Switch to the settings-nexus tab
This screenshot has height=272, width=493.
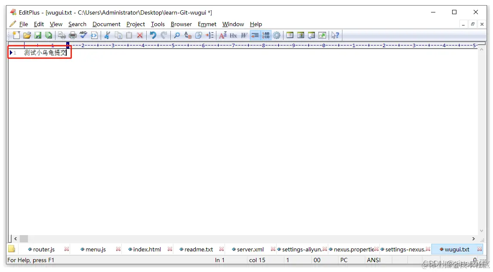click(405, 249)
